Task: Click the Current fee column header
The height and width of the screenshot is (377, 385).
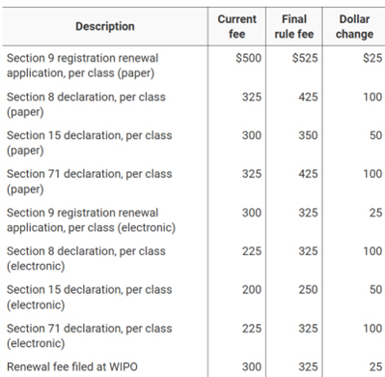Action: (x=237, y=26)
